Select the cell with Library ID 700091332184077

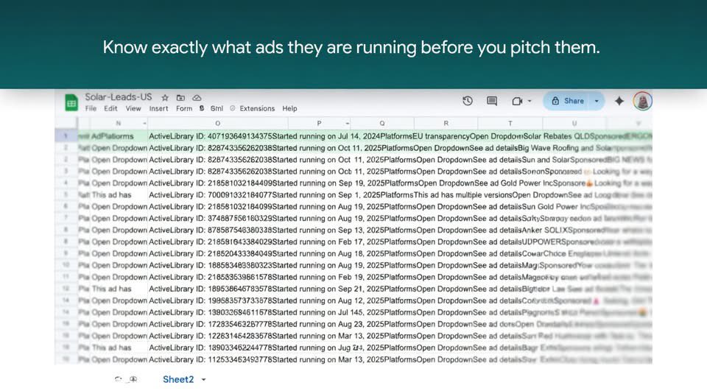218,195
